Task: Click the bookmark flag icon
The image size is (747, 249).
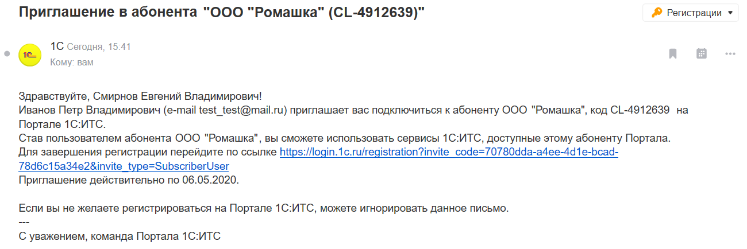Action: pos(673,54)
